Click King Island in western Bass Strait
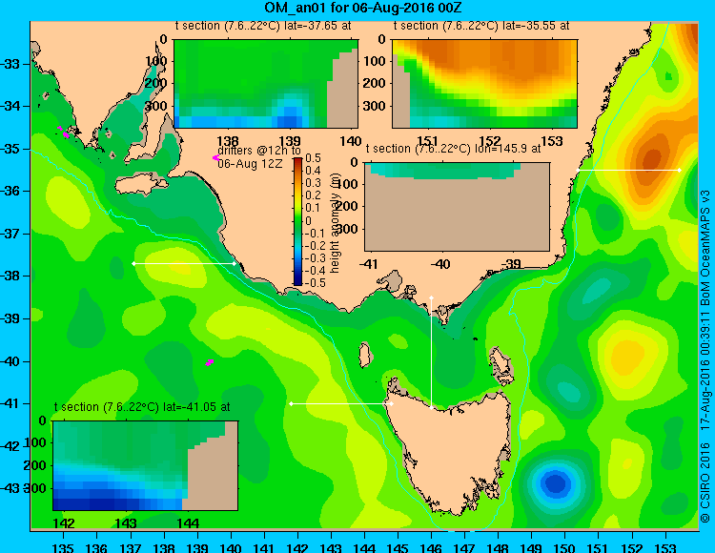The height and width of the screenshot is (553, 715). click(364, 355)
